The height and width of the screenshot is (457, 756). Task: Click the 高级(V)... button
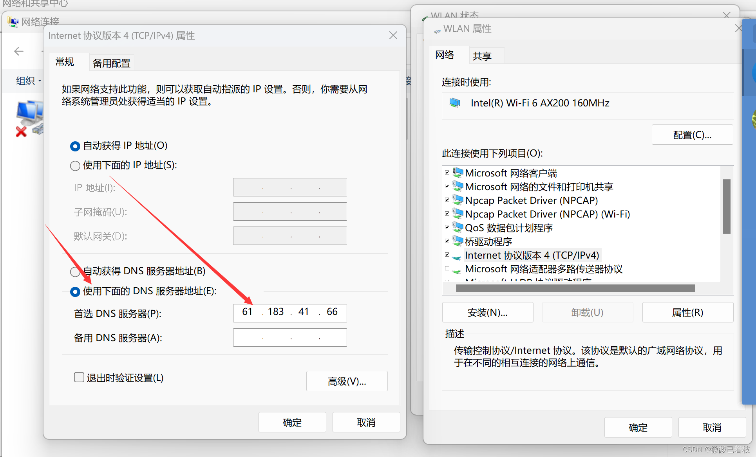(x=347, y=381)
